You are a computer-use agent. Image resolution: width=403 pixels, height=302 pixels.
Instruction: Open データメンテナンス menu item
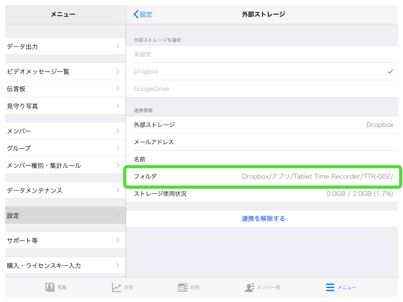coord(65,190)
